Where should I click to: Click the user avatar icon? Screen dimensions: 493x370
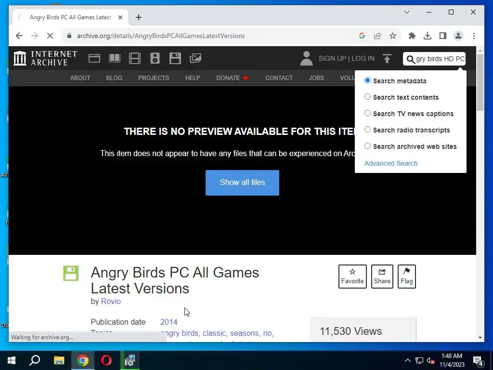(x=306, y=58)
